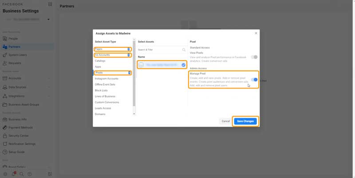Open Setup Guide in sidebar
This screenshot has width=355, height=178.
click(x=16, y=152)
